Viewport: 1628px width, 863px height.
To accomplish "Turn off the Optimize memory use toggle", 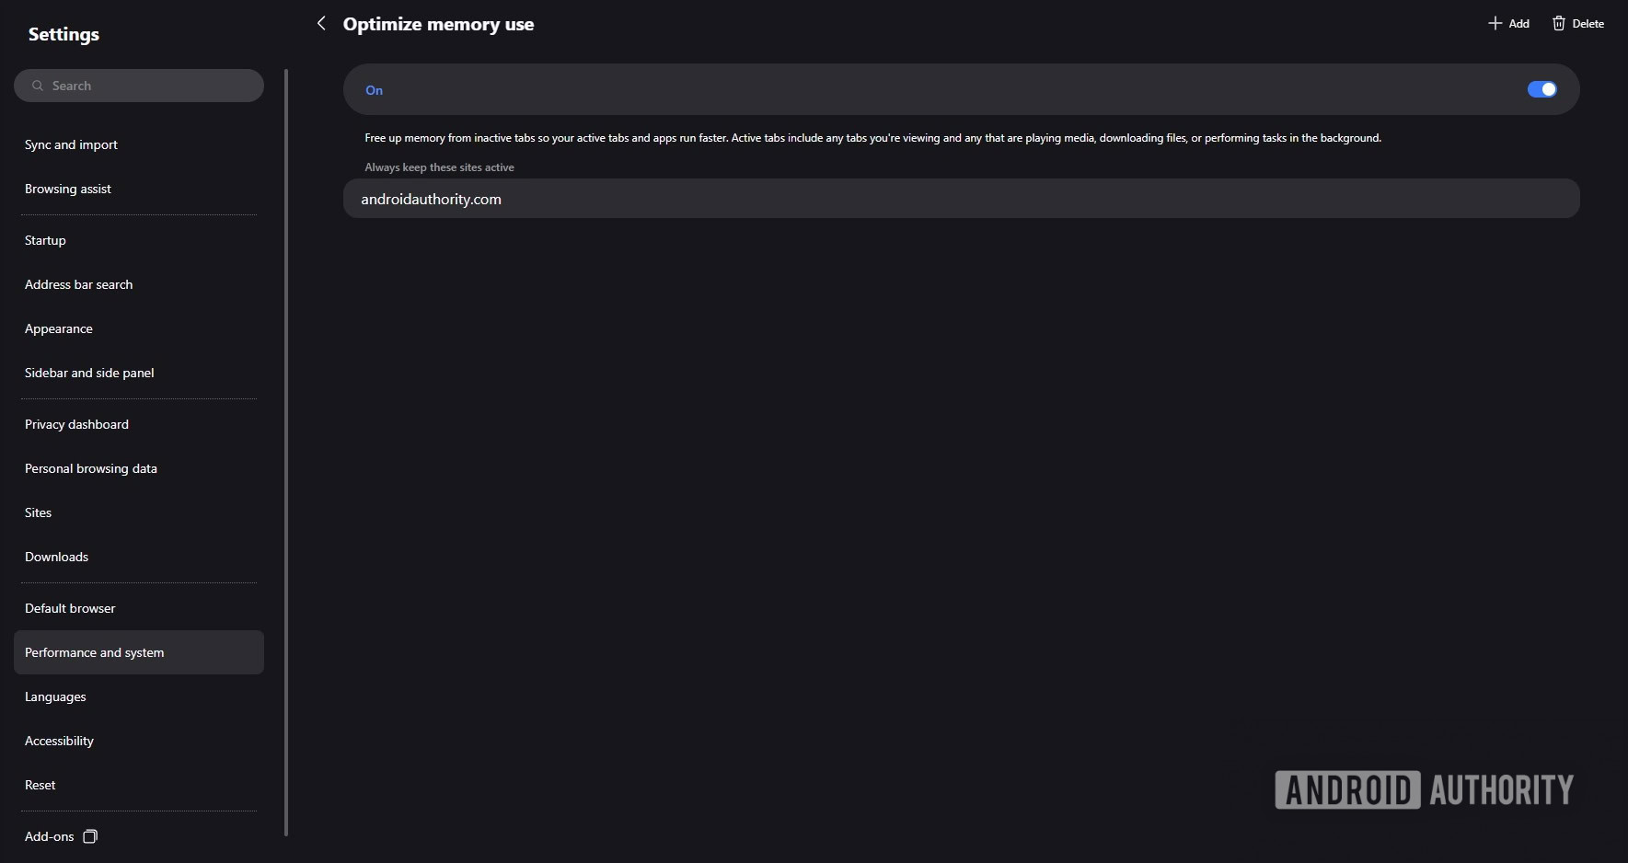I will coord(1541,89).
